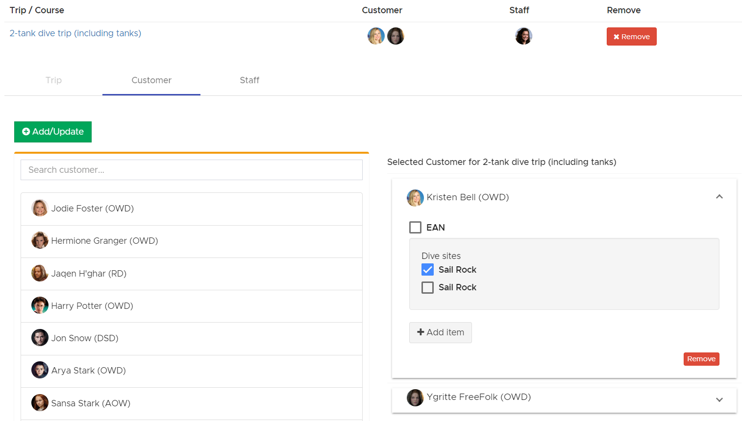Open the 2-tank dive trip link
The height and width of the screenshot is (421, 742).
(x=75, y=33)
